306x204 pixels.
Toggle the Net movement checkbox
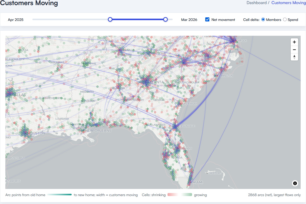pos(207,19)
